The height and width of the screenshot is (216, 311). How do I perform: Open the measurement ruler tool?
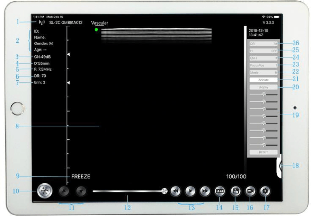point(220,191)
